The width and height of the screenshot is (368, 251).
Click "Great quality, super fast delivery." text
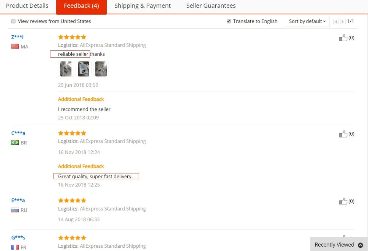coord(95,176)
